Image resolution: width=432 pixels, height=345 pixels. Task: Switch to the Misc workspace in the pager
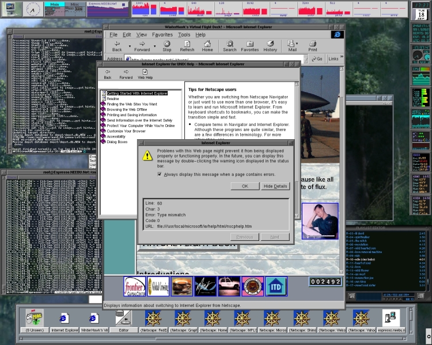(x=75, y=5)
